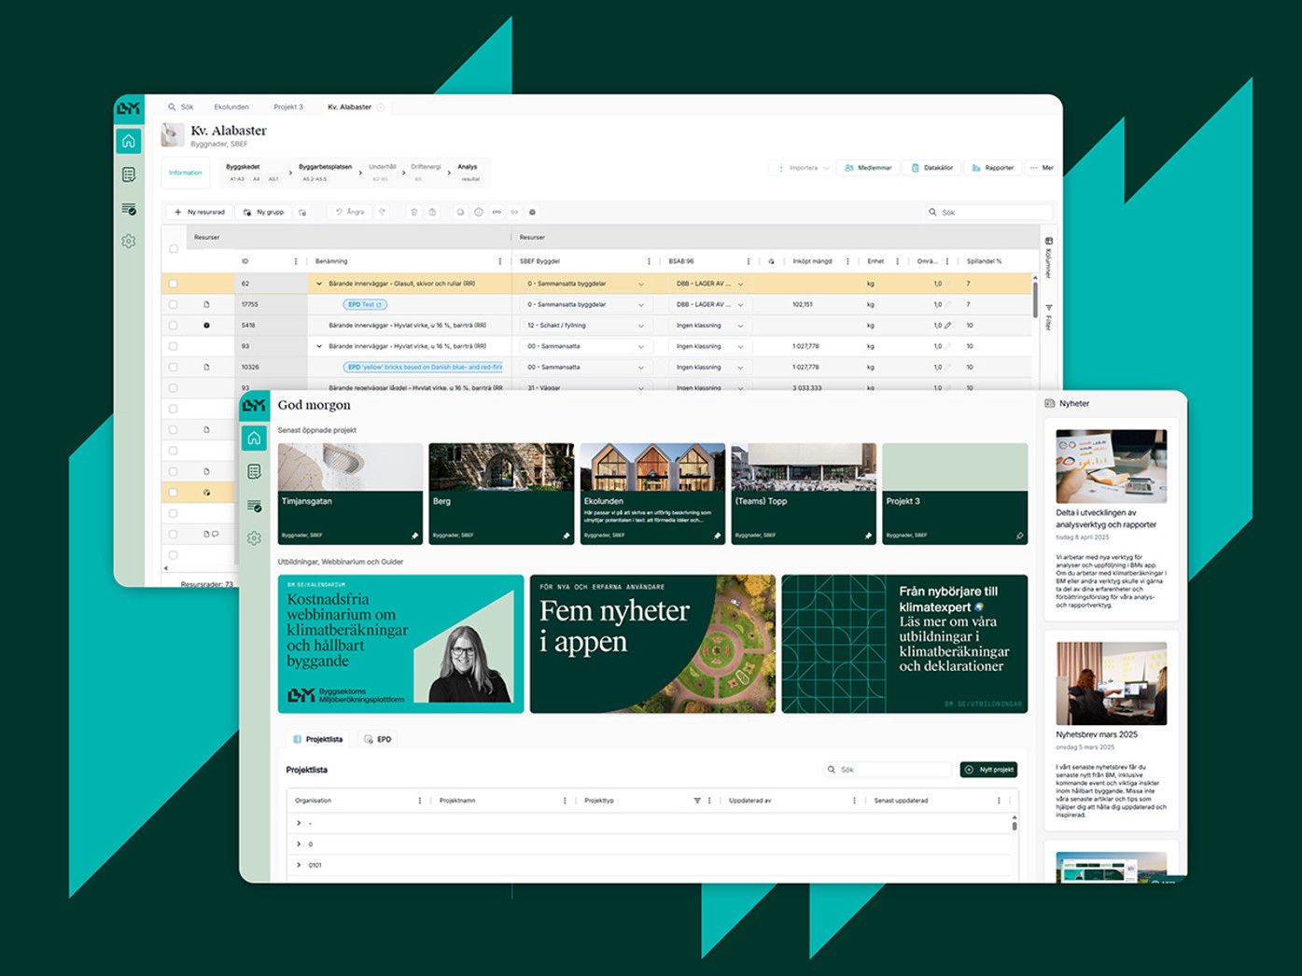Viewport: 1302px width, 976px height.
Task: Click the Rapporter button
Action: point(993,168)
